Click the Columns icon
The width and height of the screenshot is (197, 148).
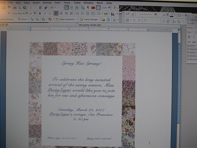pos(77,8)
